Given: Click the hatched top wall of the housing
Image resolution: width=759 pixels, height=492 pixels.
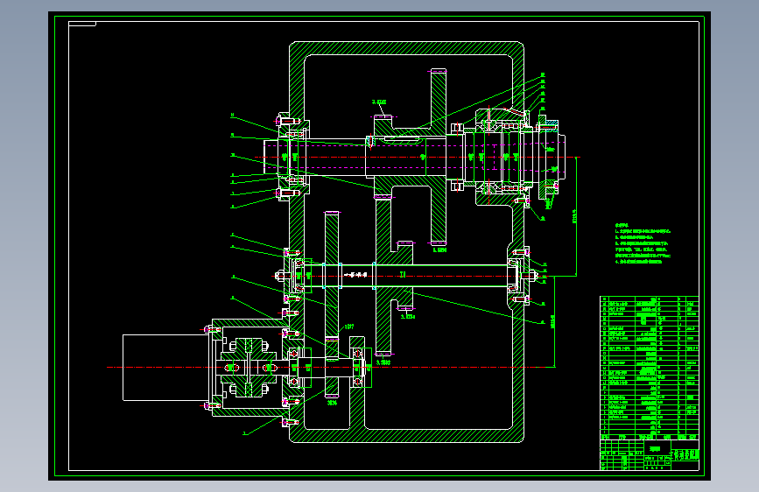Looking at the screenshot, I should tap(406, 48).
